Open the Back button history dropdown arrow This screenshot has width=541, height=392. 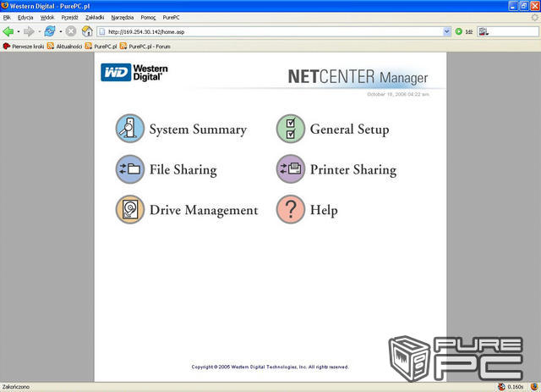click(x=19, y=31)
